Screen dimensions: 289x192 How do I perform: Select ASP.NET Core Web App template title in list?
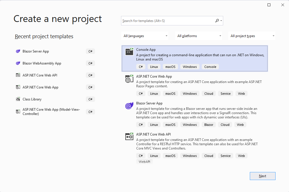point(154,76)
